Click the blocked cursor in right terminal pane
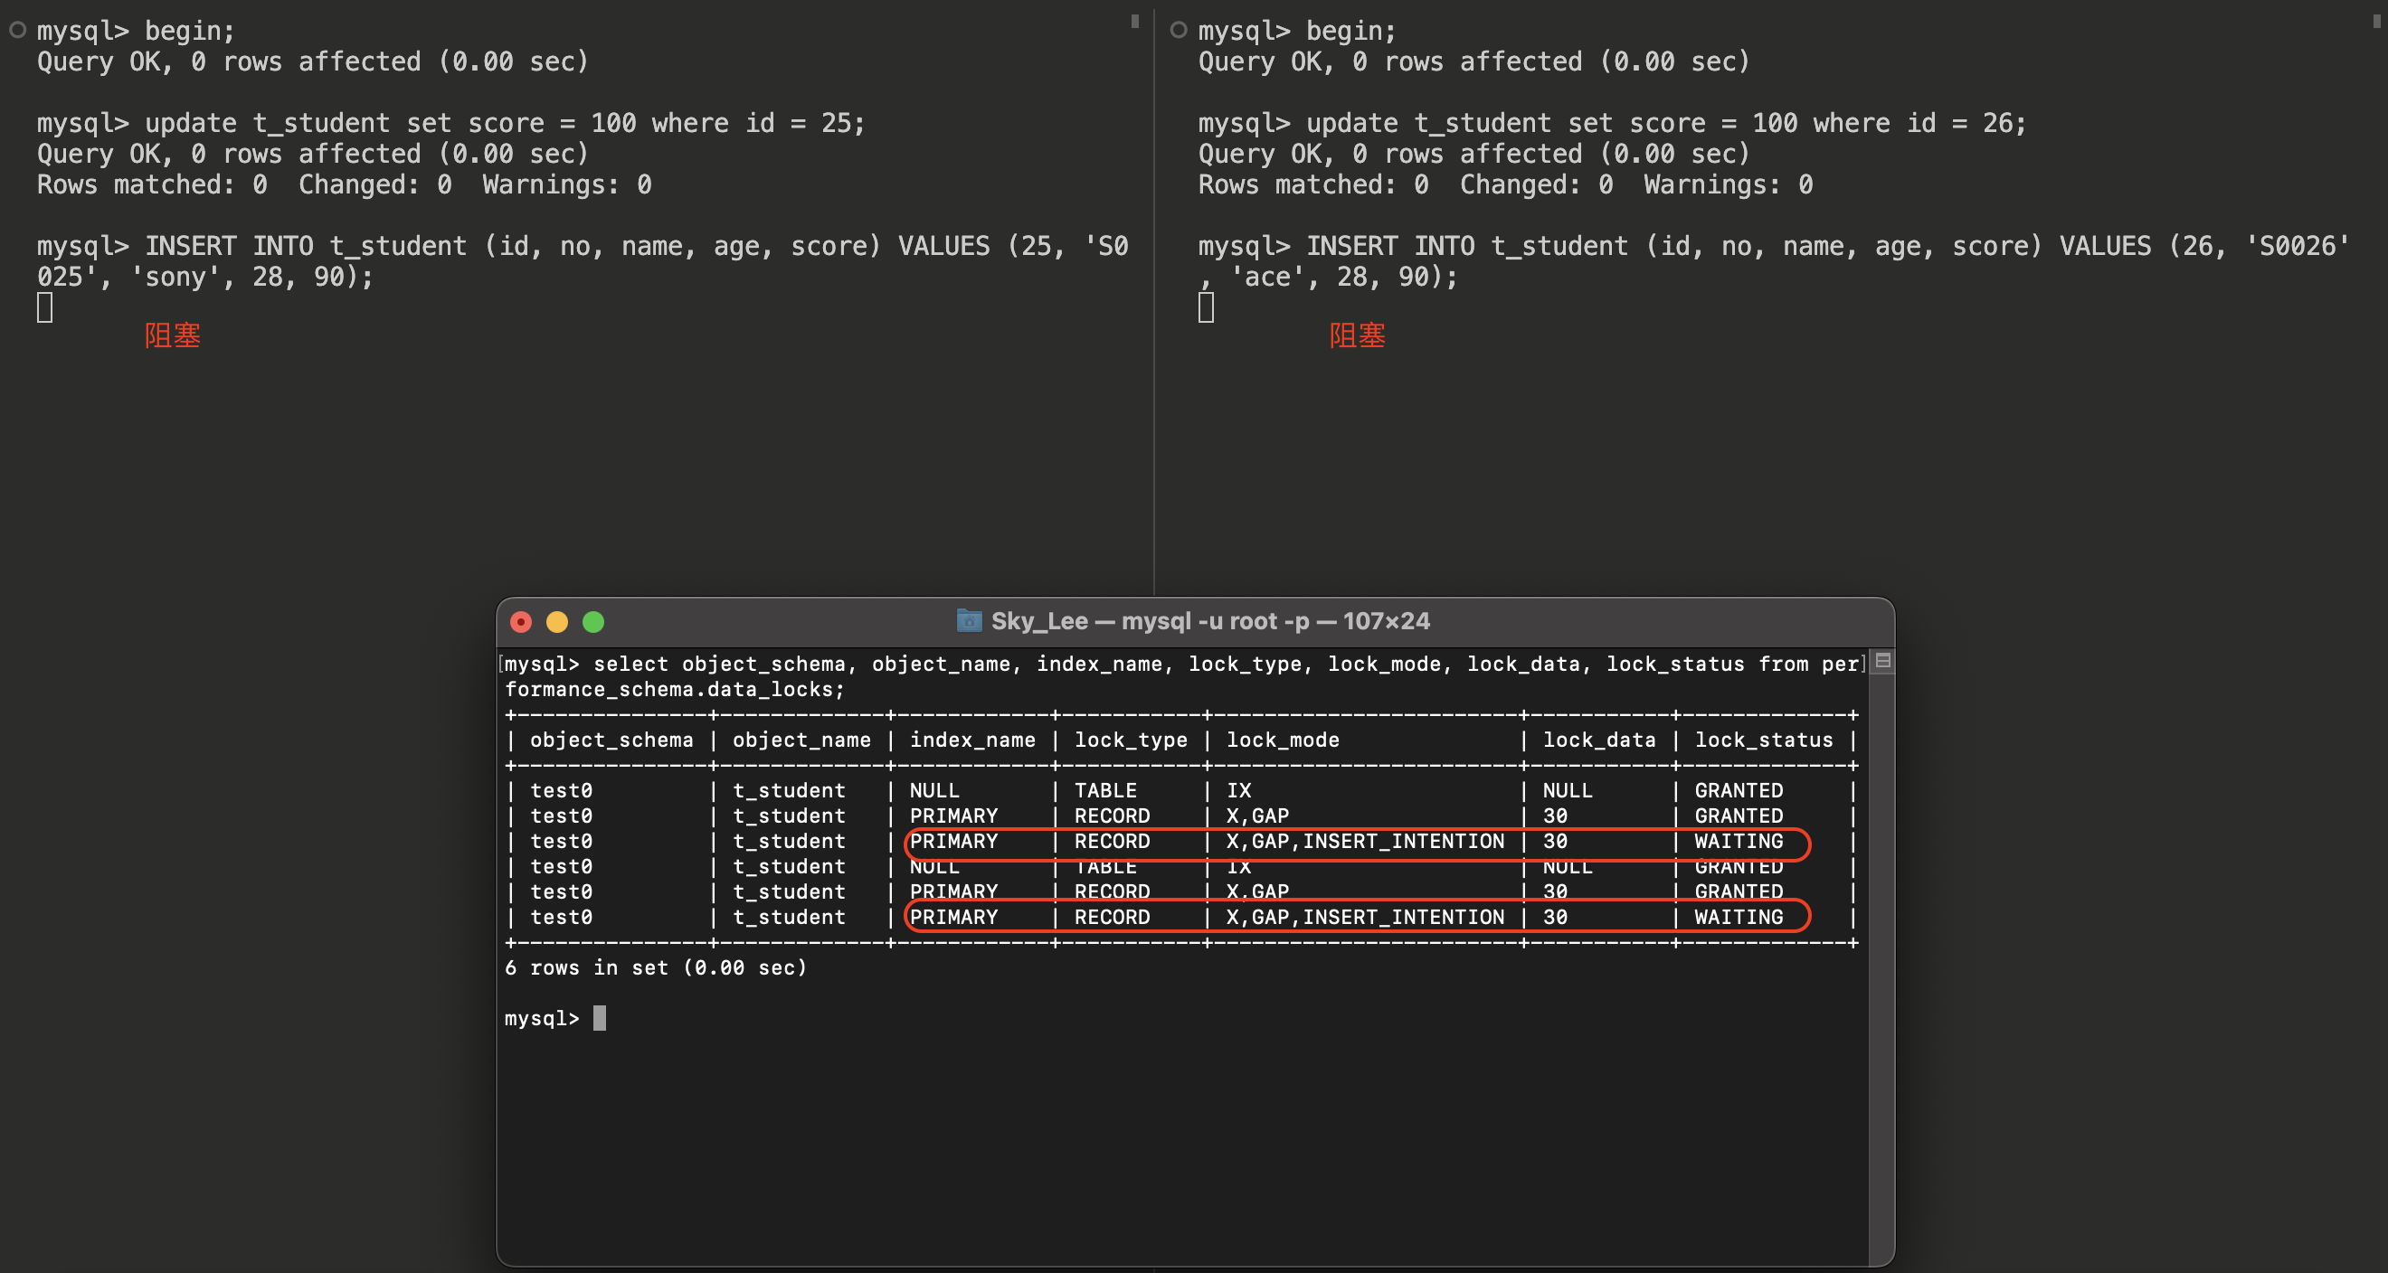This screenshot has height=1273, width=2388. (1205, 307)
